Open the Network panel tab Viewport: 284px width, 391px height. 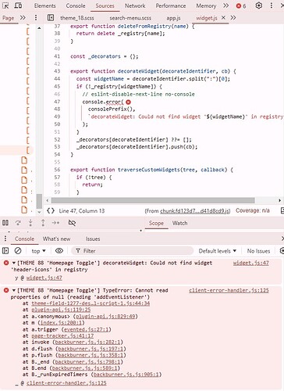pos(135,5)
